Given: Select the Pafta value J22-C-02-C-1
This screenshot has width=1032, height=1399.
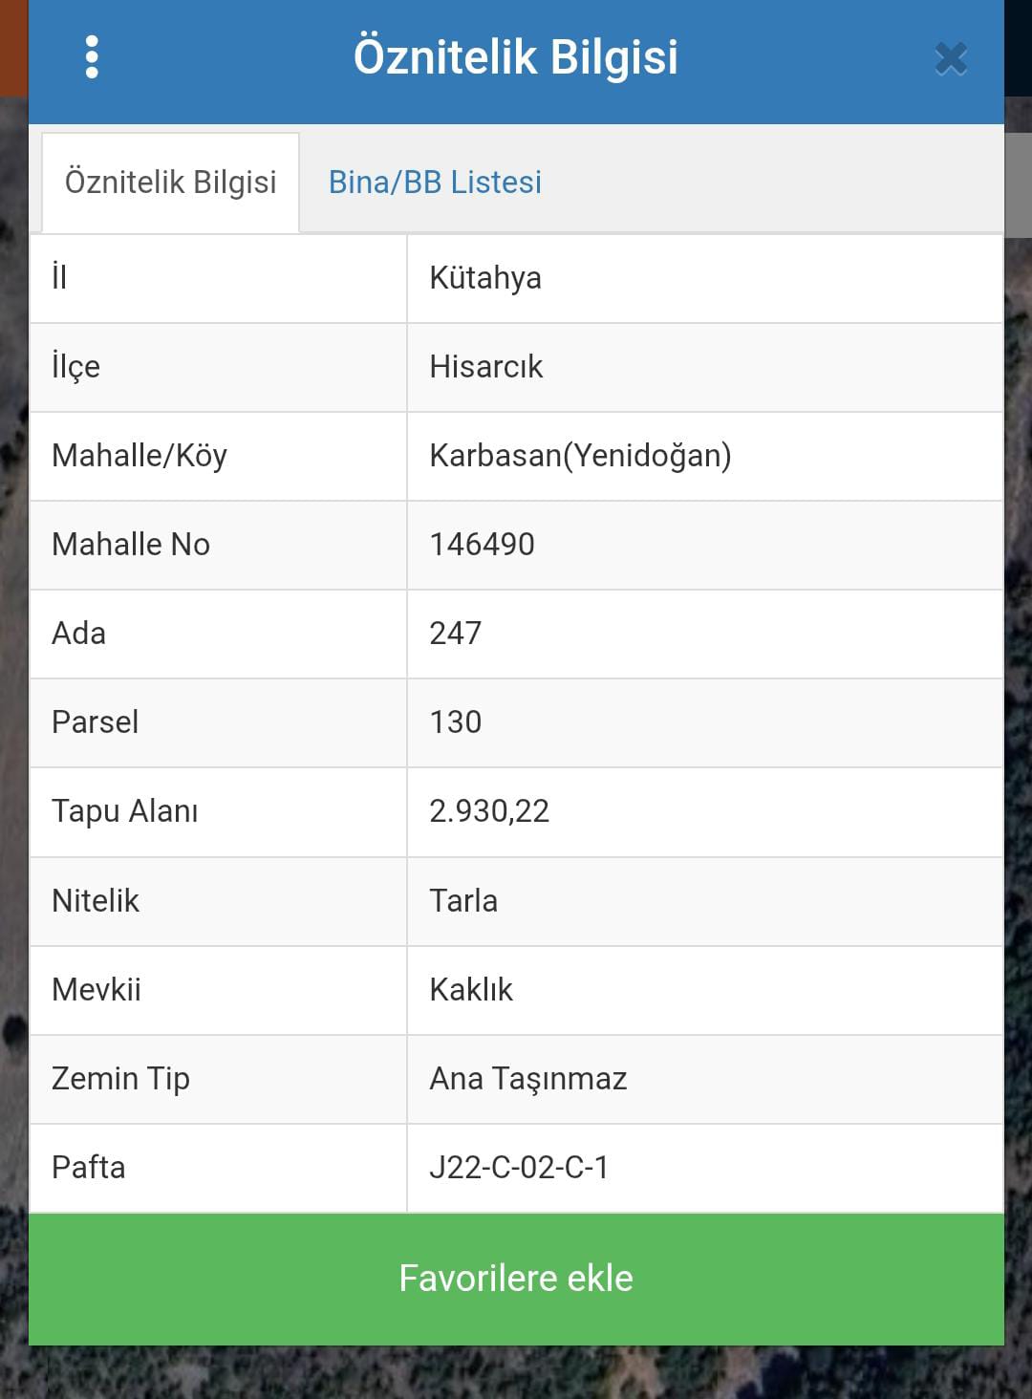Looking at the screenshot, I should 519,1168.
